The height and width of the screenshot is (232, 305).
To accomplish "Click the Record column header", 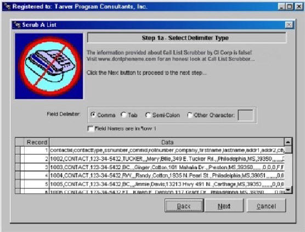I will tap(37, 142).
